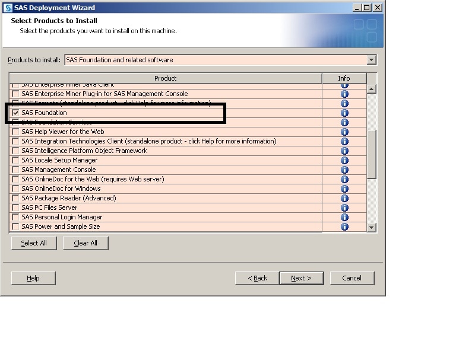Image resolution: width=456 pixels, height=364 pixels.
Task: Open the Products to install dropdown
Action: (x=371, y=60)
